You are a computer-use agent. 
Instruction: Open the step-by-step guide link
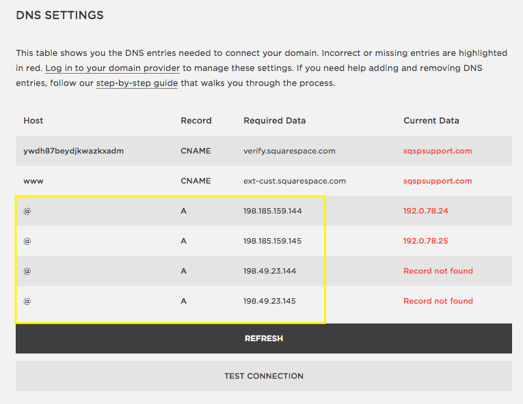coord(137,83)
